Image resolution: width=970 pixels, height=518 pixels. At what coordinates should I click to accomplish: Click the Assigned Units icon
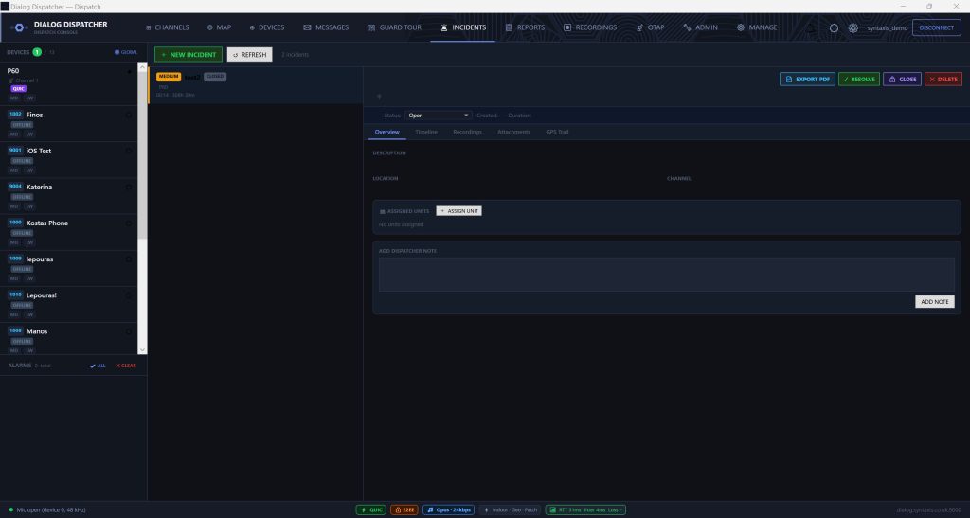pos(383,211)
